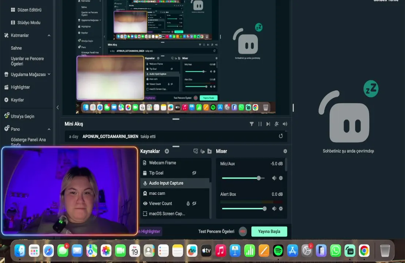Click the Mic/Aux -5.0 dB value
The image size is (405, 263).
point(276,164)
